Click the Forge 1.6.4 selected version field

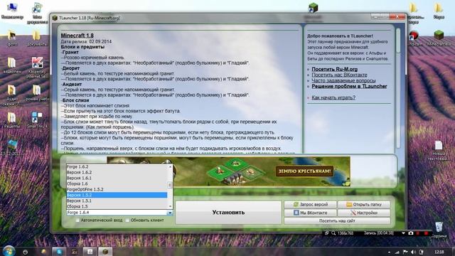[x=117, y=213]
